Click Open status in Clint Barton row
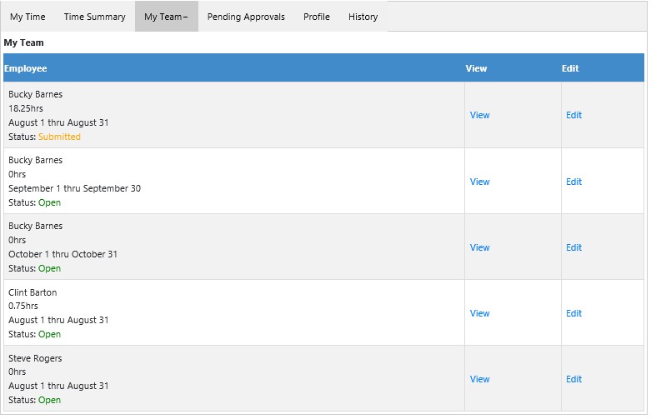This screenshot has height=419, width=661. coord(50,334)
